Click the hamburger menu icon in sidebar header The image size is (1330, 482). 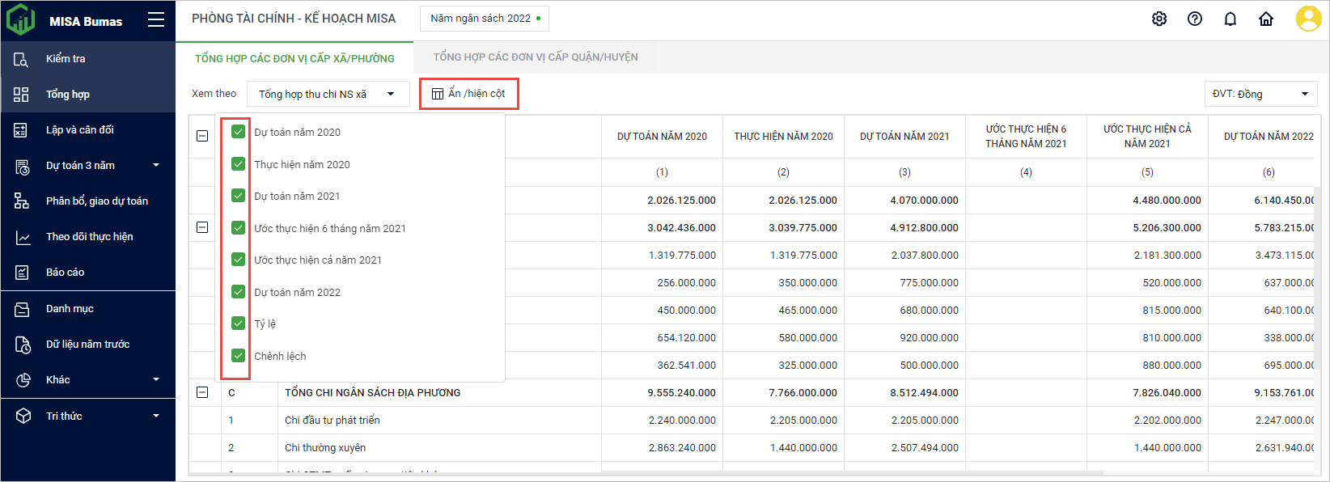156,20
